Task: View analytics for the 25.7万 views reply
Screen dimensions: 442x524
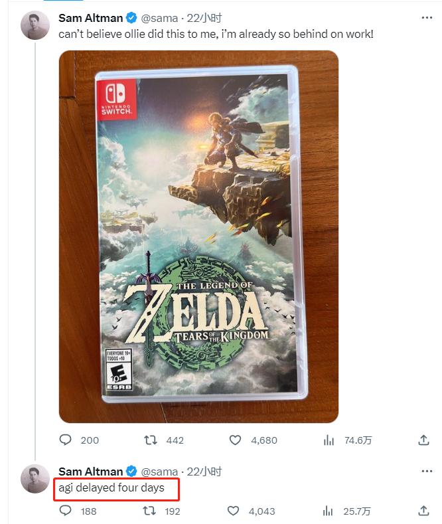Action: [328, 511]
